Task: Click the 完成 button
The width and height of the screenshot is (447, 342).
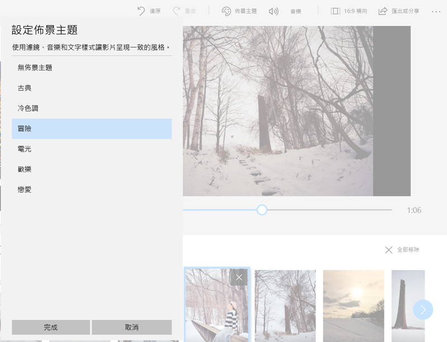Action: (51, 327)
